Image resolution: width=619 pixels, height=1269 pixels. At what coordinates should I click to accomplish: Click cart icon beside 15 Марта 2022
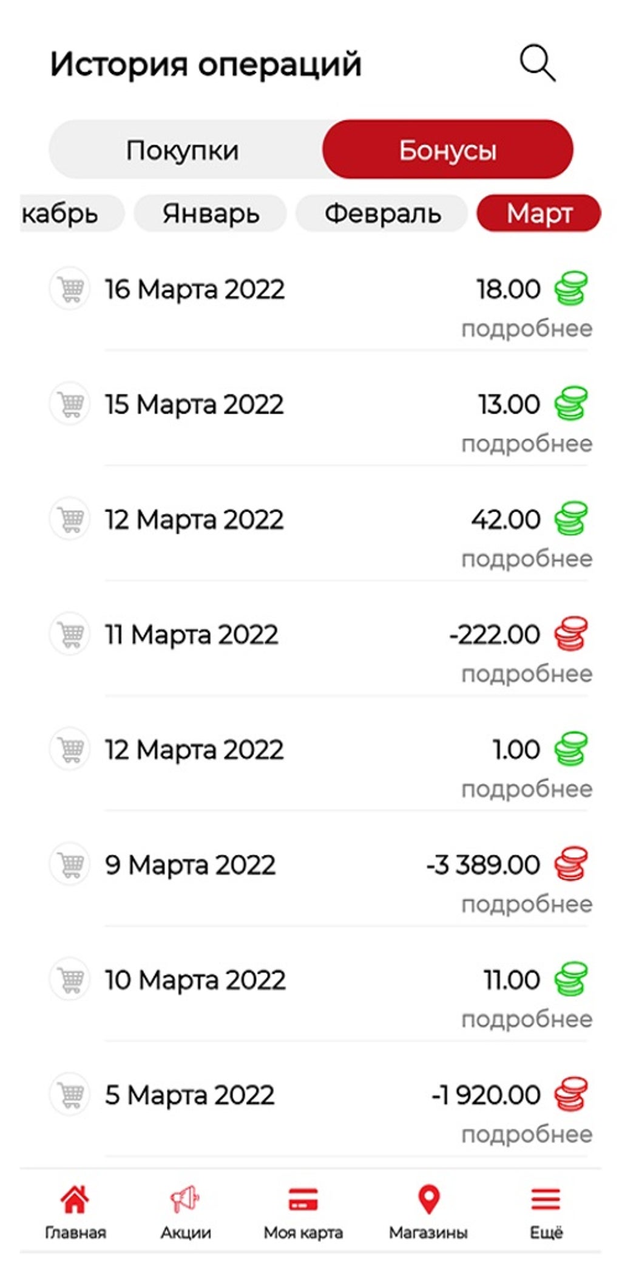coord(70,403)
